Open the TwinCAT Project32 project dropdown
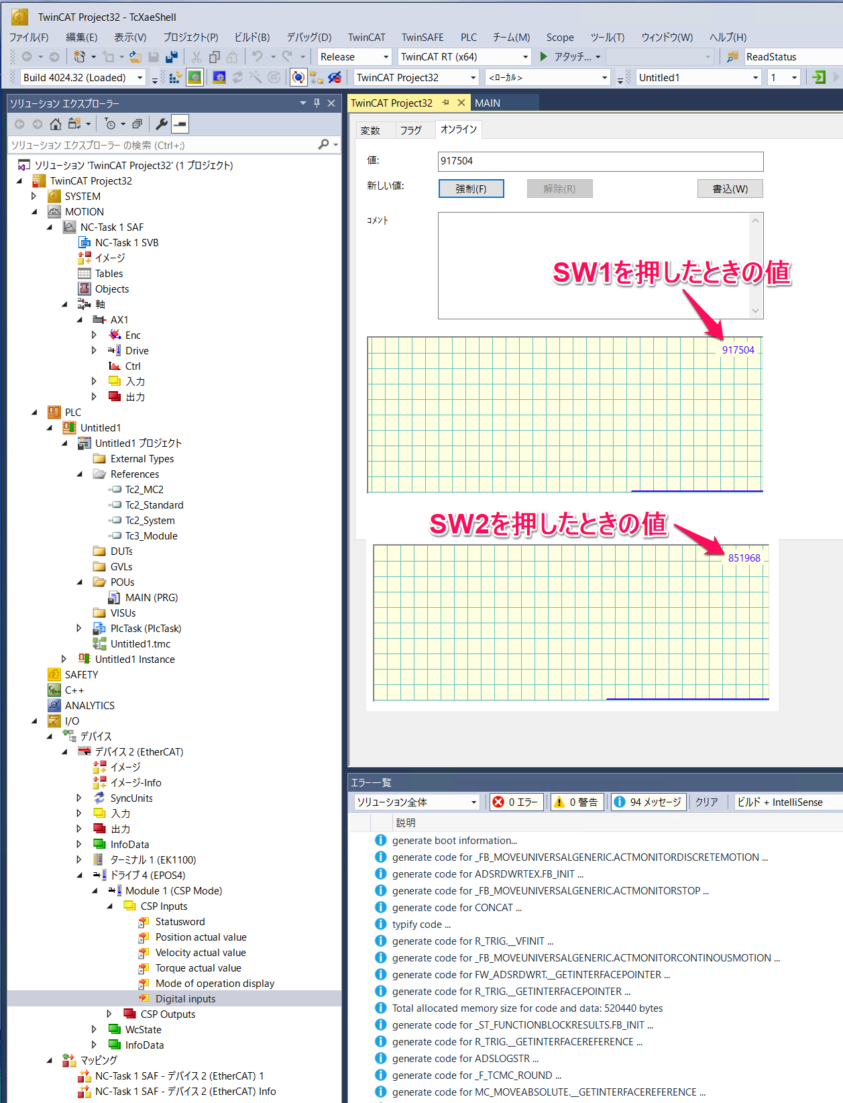The width and height of the screenshot is (843, 1103). coord(473,78)
